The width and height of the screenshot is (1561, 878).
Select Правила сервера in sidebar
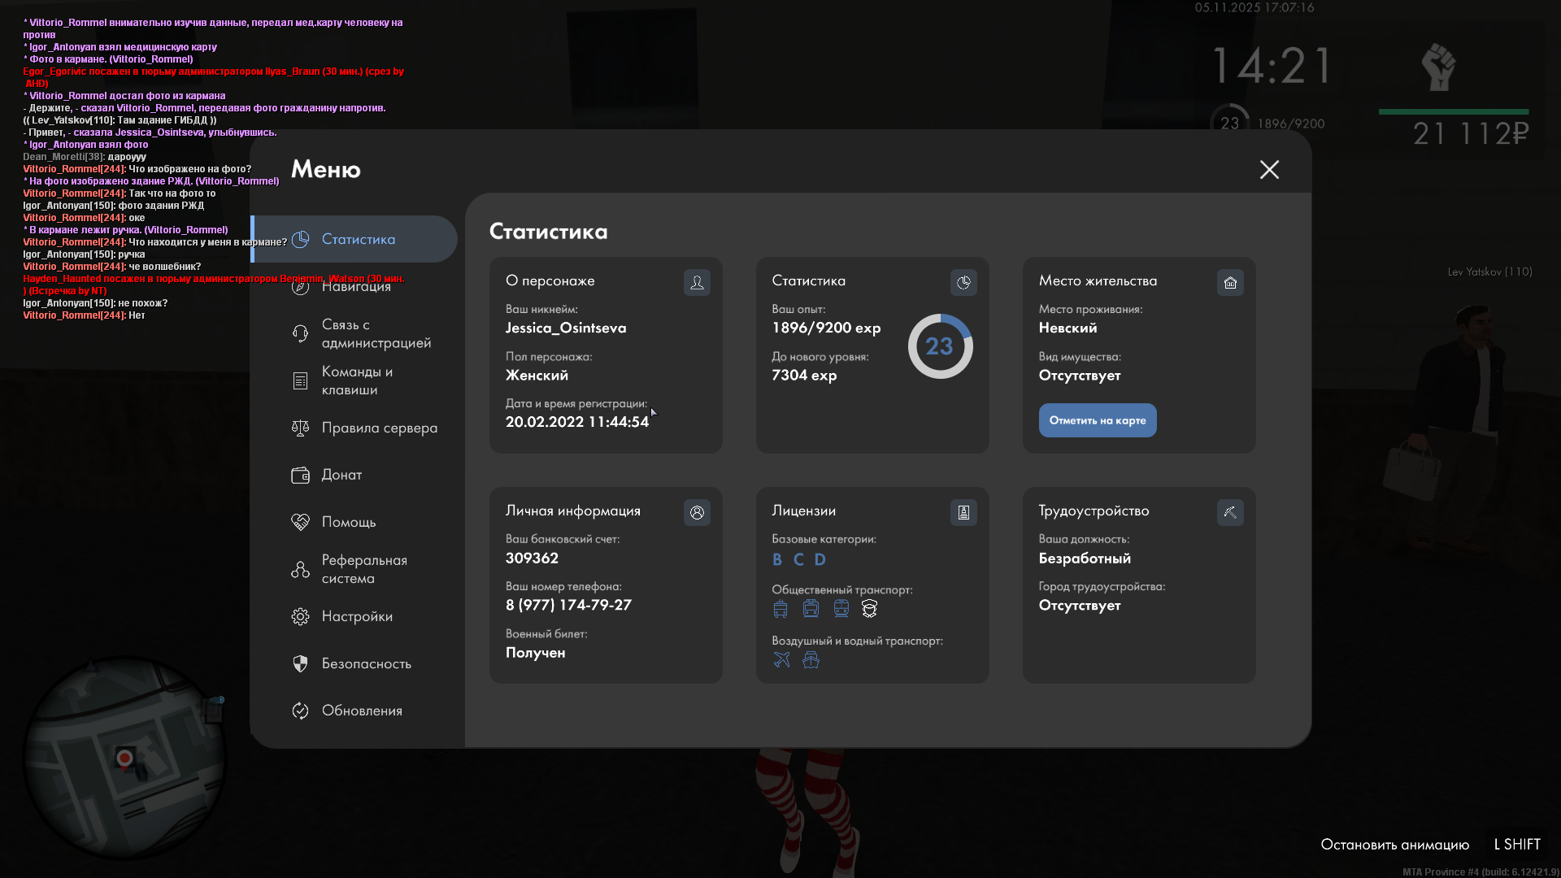click(379, 428)
